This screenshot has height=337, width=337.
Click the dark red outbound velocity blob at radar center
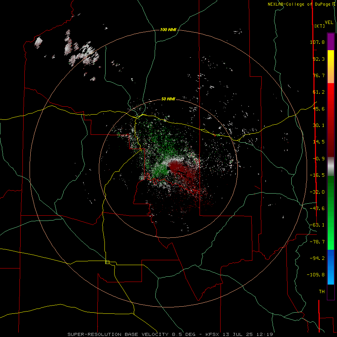[176, 168]
